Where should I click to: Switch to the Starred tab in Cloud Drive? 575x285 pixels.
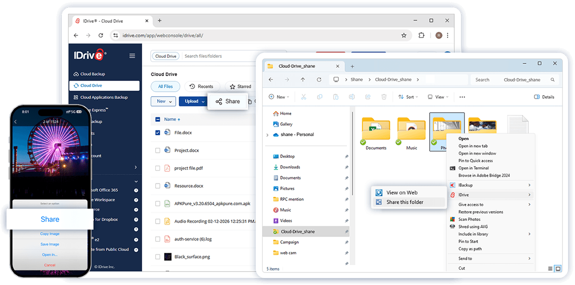(x=241, y=87)
